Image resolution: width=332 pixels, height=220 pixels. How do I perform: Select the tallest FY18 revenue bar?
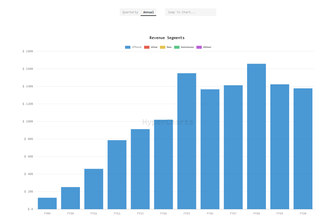(256, 136)
